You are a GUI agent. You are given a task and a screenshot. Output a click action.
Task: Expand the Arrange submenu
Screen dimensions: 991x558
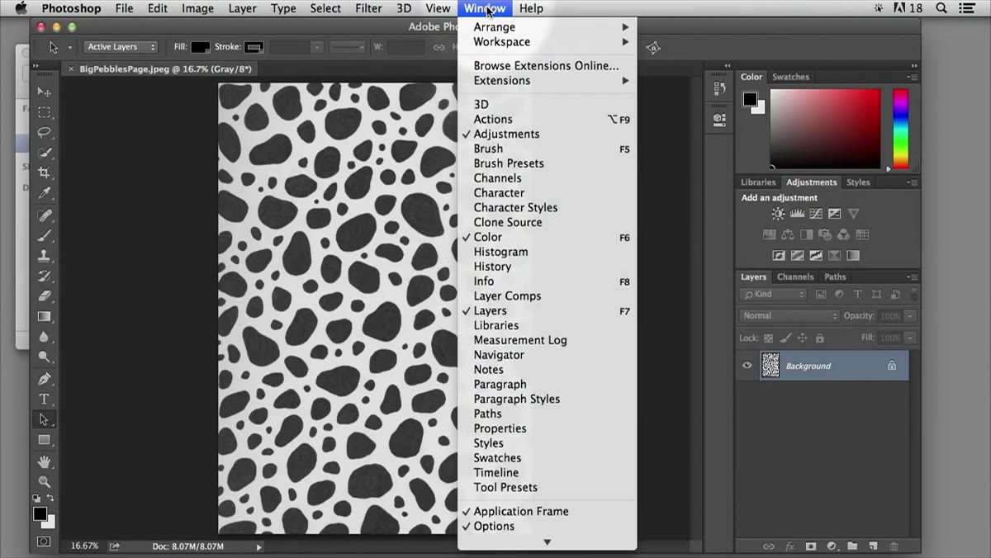click(x=547, y=27)
